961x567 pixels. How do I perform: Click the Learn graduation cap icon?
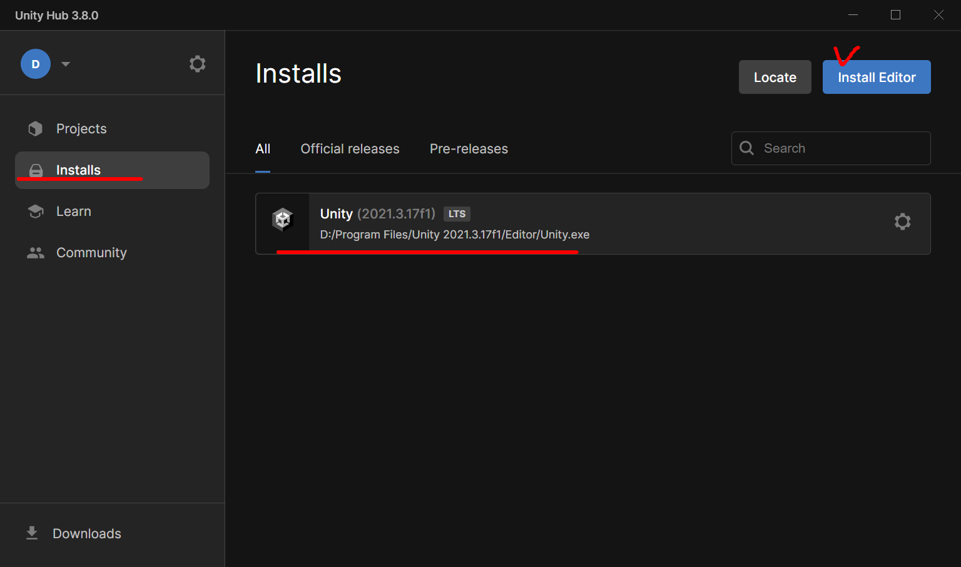click(x=36, y=212)
